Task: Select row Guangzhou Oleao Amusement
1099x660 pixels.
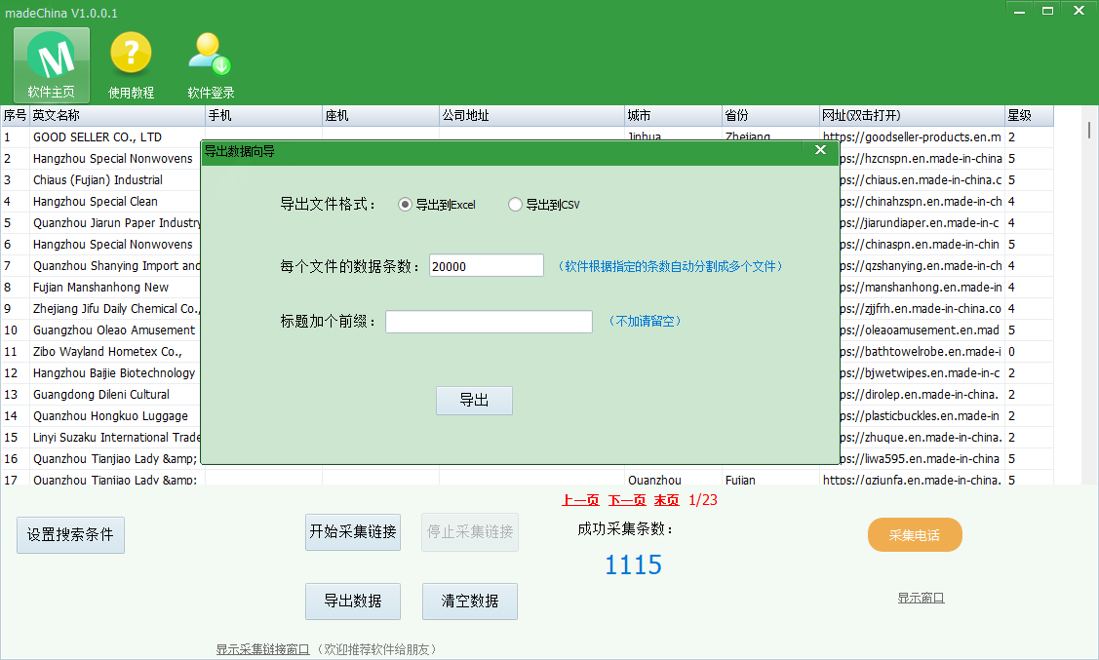Action: tap(101, 330)
